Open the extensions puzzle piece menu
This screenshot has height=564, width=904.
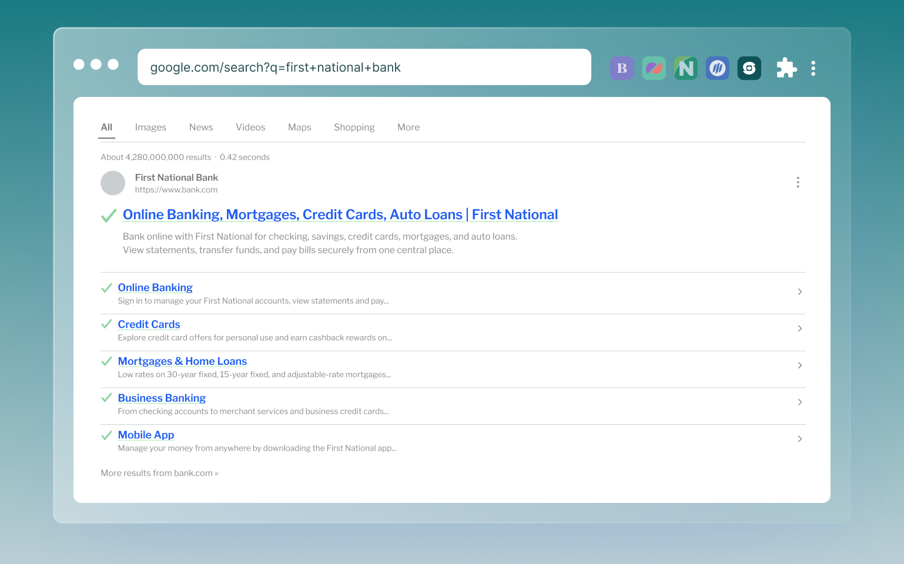pos(786,68)
